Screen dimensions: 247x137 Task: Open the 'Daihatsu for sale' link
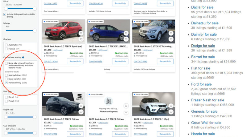tap(205, 23)
